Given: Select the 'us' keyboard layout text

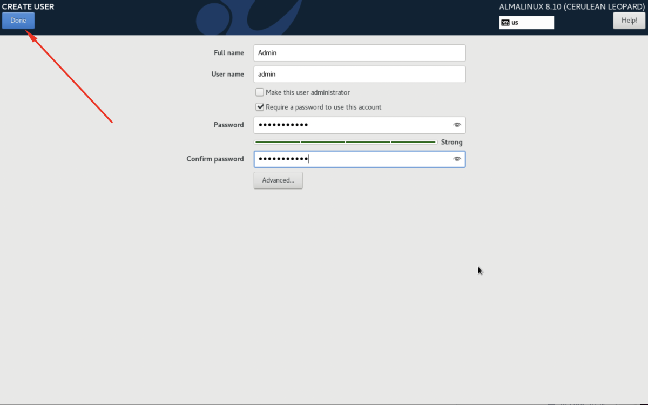Looking at the screenshot, I should coord(515,23).
